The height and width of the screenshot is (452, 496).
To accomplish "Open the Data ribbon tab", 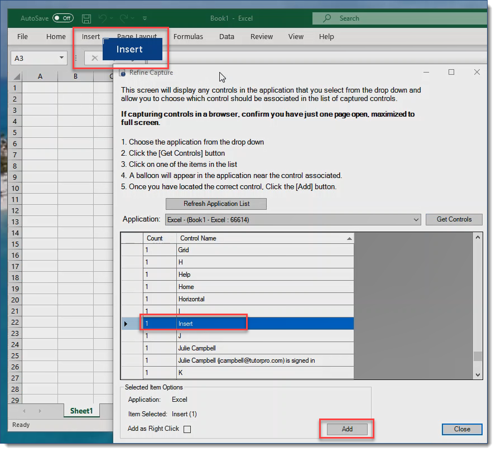I will tap(227, 37).
